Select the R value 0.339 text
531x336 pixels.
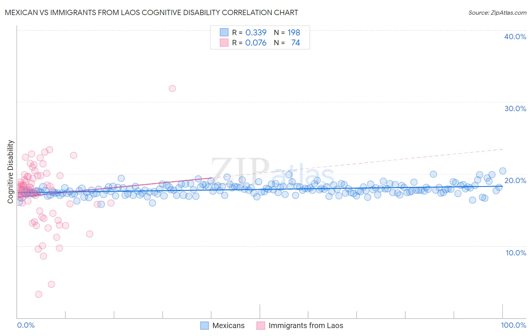click(x=256, y=32)
